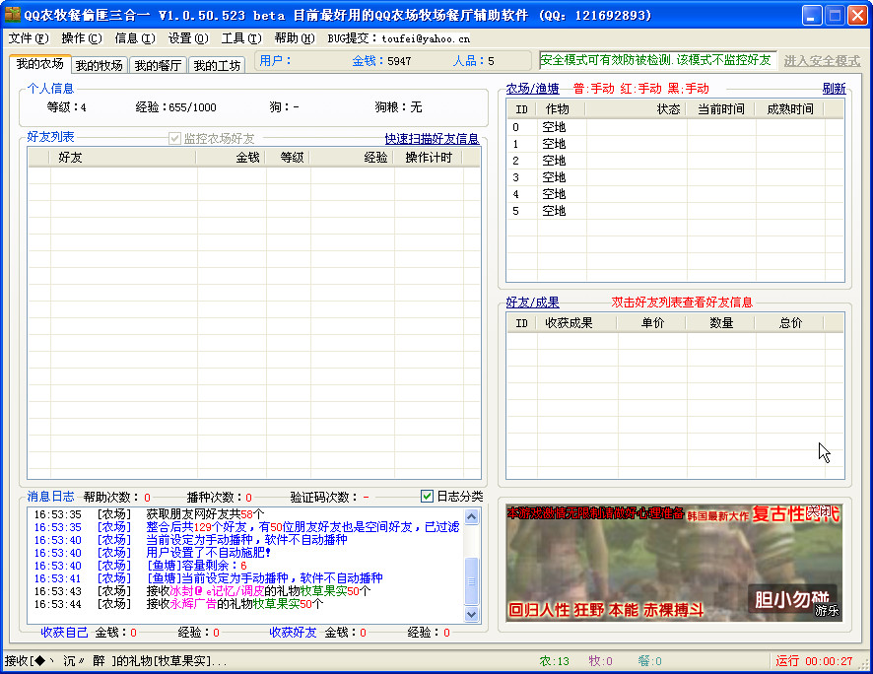The height and width of the screenshot is (674, 873).
Task: Click log scrollbar up arrow
Action: pyautogui.click(x=471, y=517)
